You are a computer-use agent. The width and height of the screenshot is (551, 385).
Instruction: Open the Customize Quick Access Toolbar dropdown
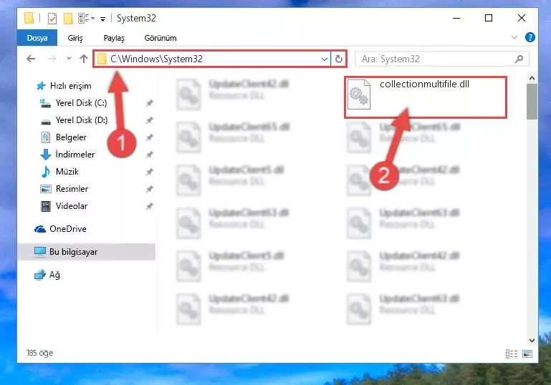coord(102,19)
